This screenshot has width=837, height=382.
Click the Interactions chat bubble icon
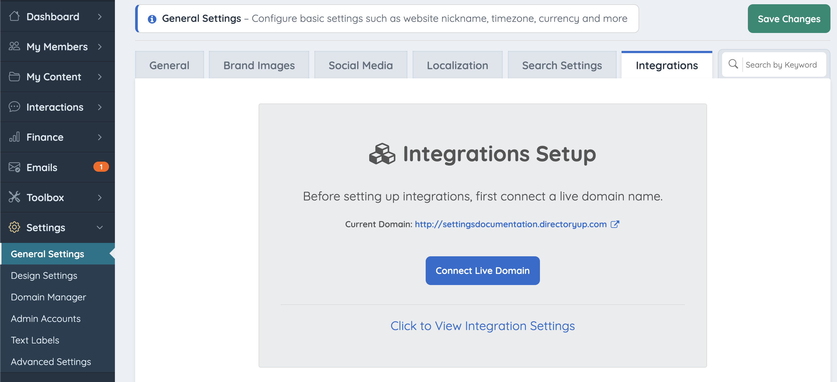14,107
